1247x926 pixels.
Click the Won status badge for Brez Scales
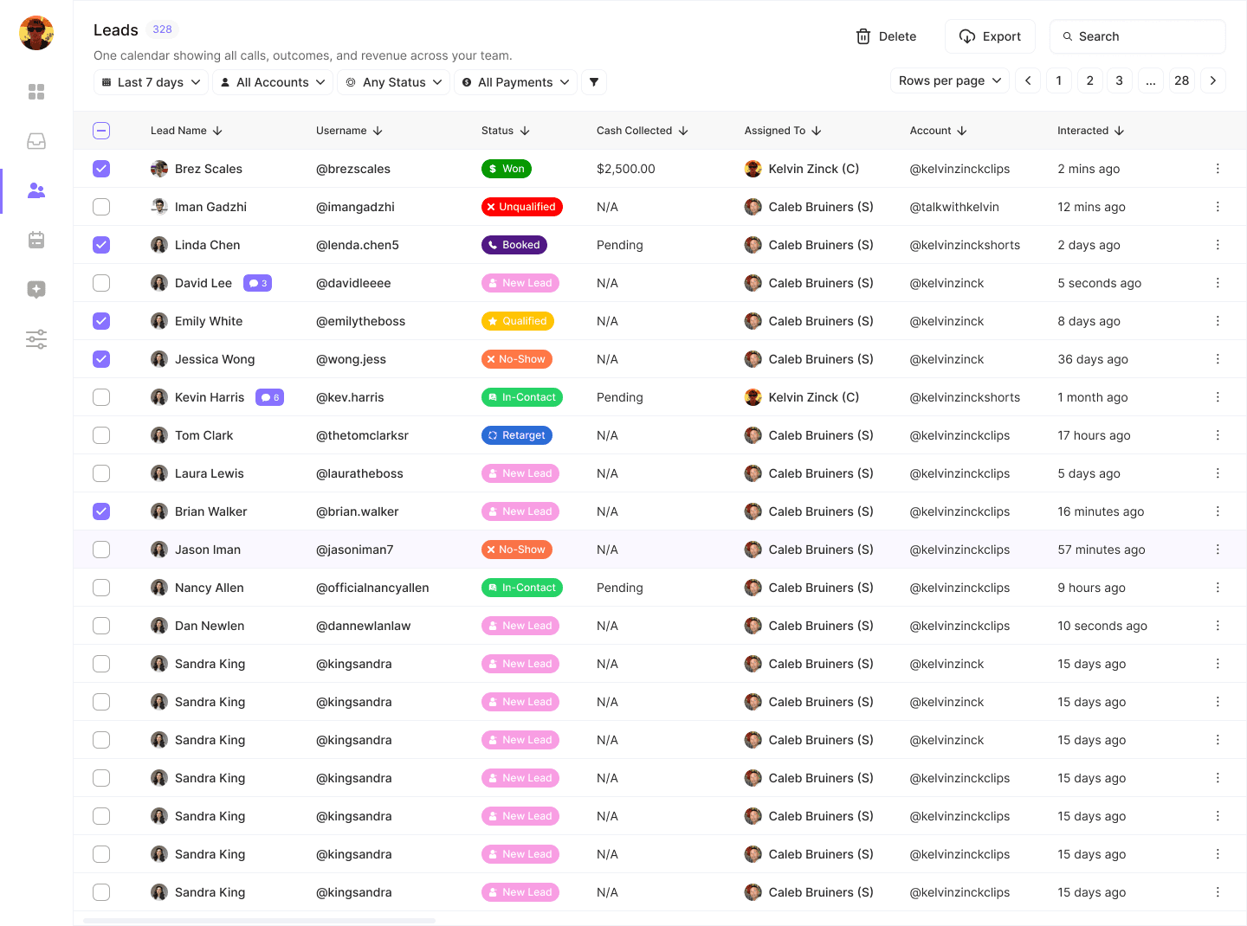point(507,169)
